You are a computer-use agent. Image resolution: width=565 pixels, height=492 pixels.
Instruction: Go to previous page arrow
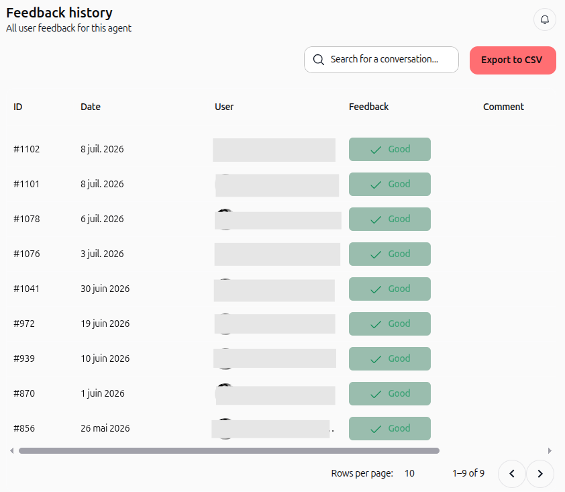point(512,474)
